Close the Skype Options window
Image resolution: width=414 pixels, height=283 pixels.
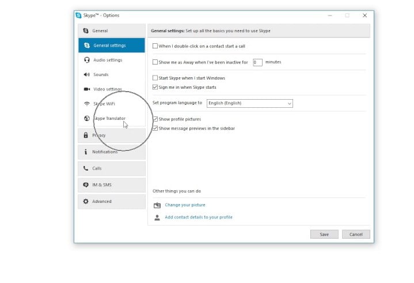364,16
